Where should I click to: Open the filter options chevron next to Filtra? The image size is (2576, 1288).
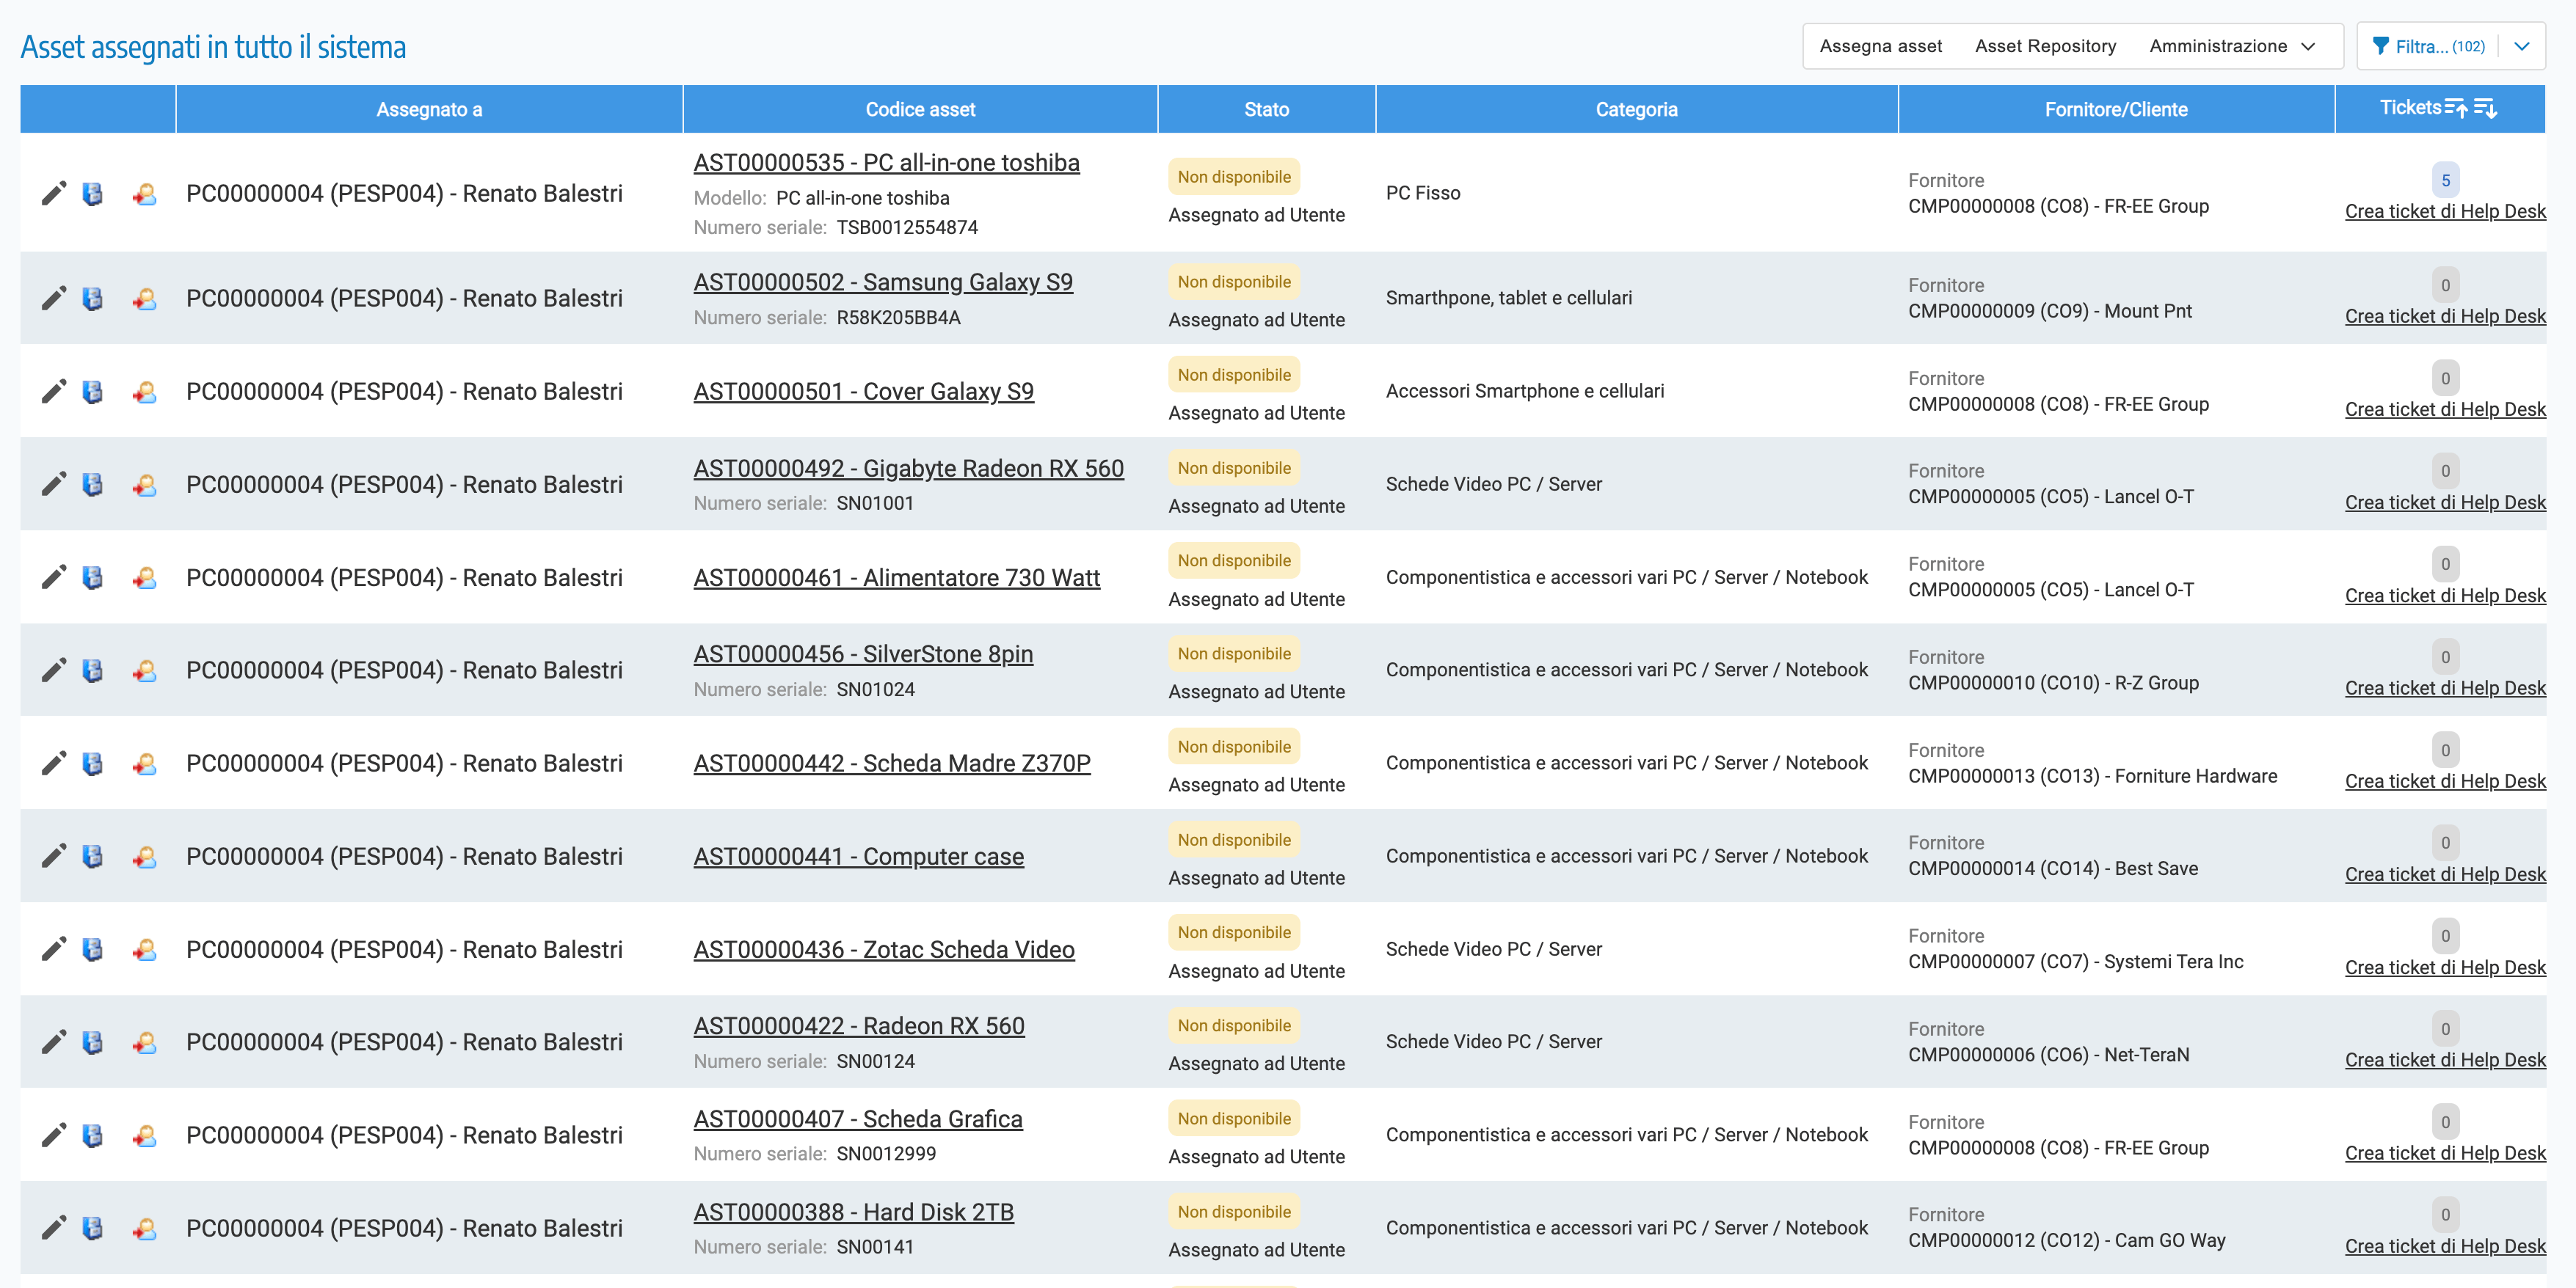(2522, 46)
